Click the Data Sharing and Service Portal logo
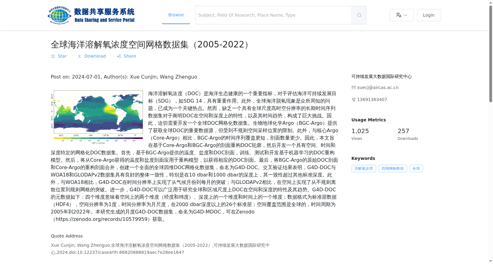The image size is (493, 264). [x=91, y=15]
